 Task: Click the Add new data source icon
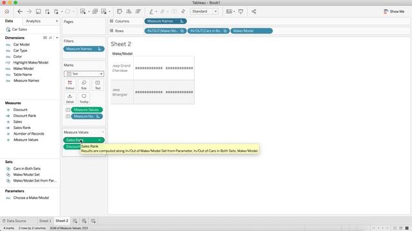(47, 12)
